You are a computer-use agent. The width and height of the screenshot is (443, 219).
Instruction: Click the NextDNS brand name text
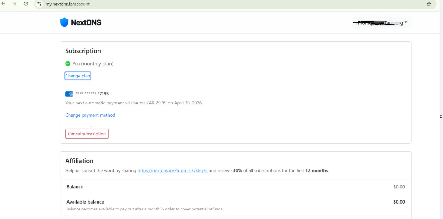coord(86,22)
